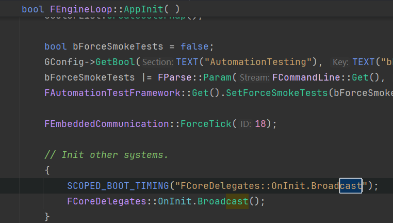Image resolution: width=393 pixels, height=223 pixels.
Task: Click OnInit on the Broadcast() call line
Action: (x=175, y=201)
